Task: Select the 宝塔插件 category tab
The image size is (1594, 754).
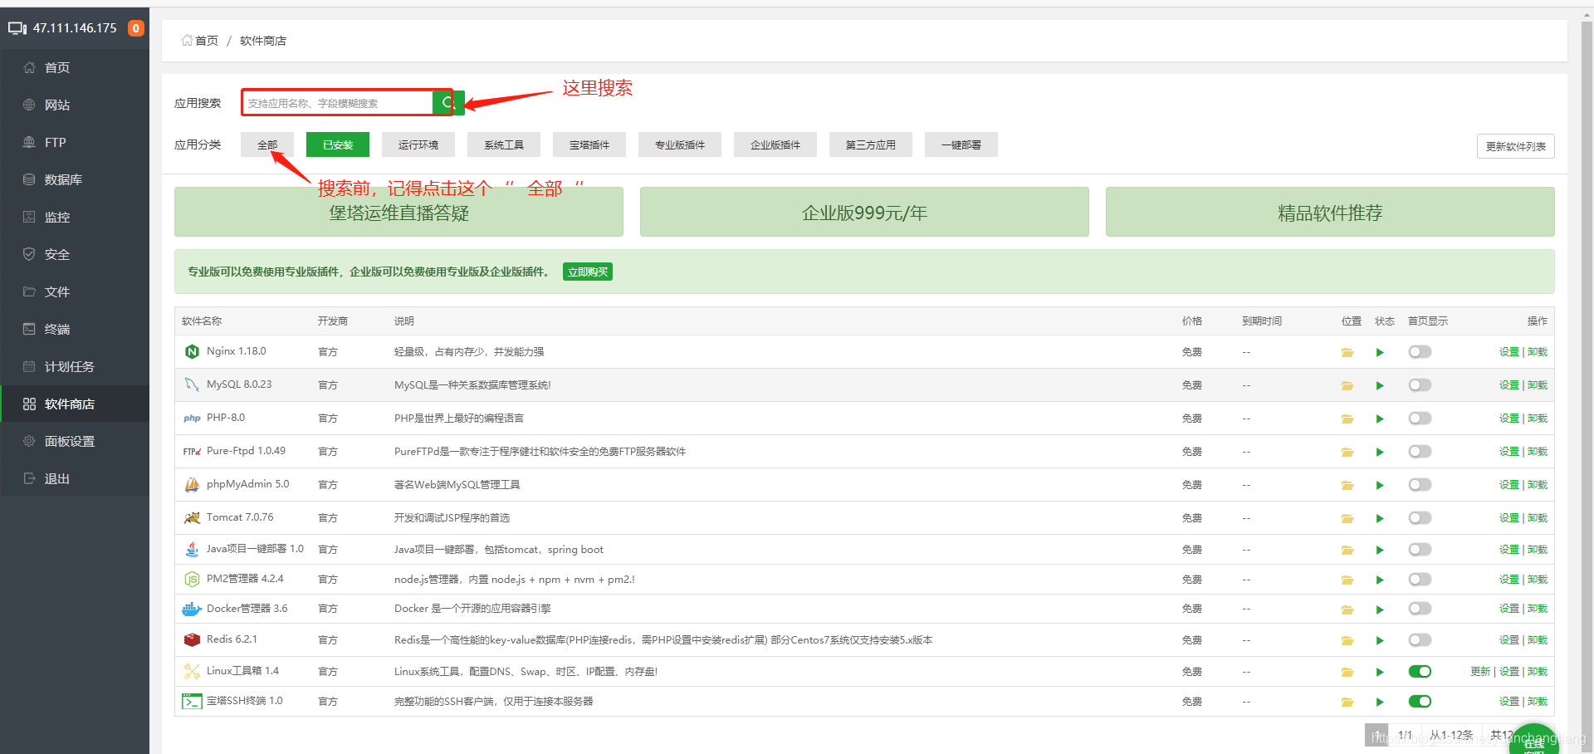Action: (589, 144)
